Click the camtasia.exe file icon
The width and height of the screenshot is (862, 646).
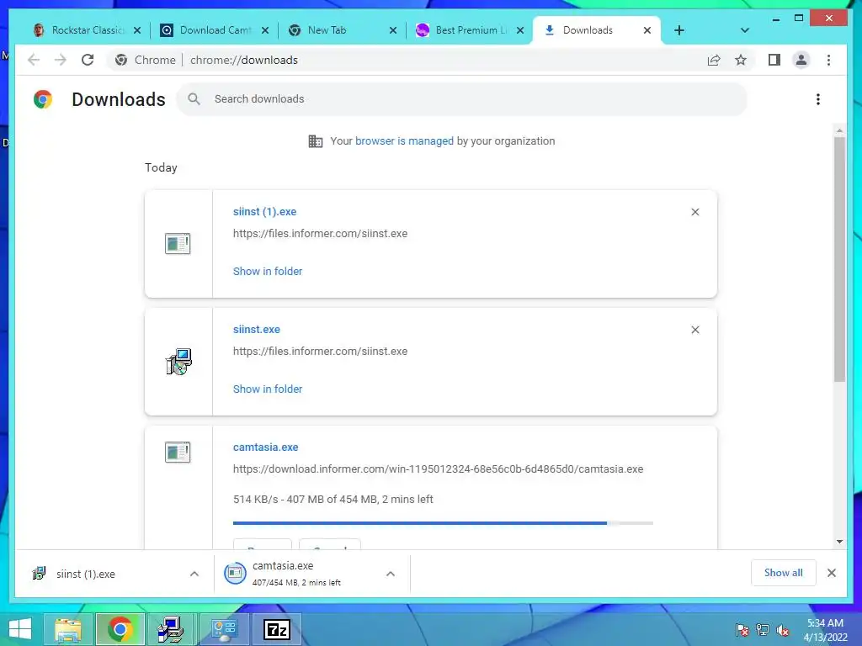(178, 452)
